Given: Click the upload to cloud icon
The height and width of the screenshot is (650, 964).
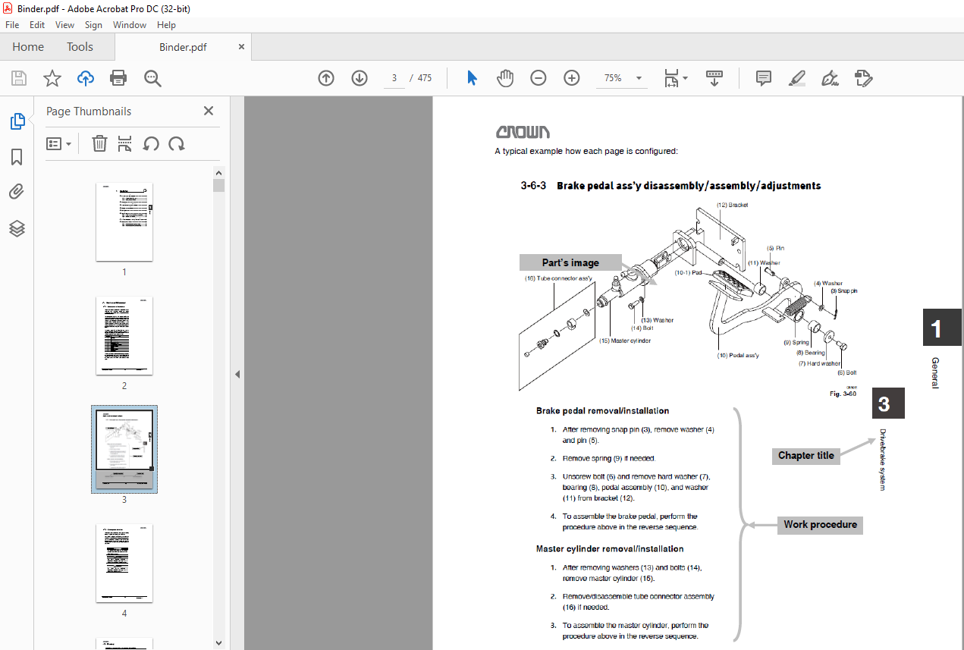Looking at the screenshot, I should [86, 78].
